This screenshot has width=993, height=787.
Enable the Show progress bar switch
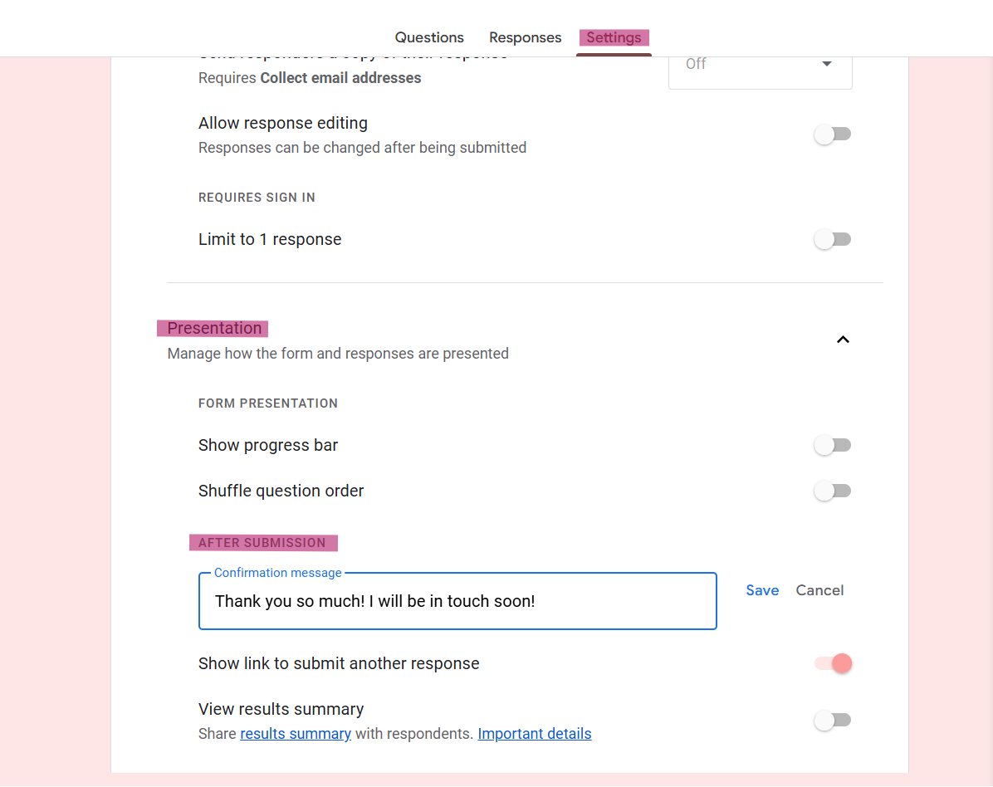pyautogui.click(x=833, y=446)
